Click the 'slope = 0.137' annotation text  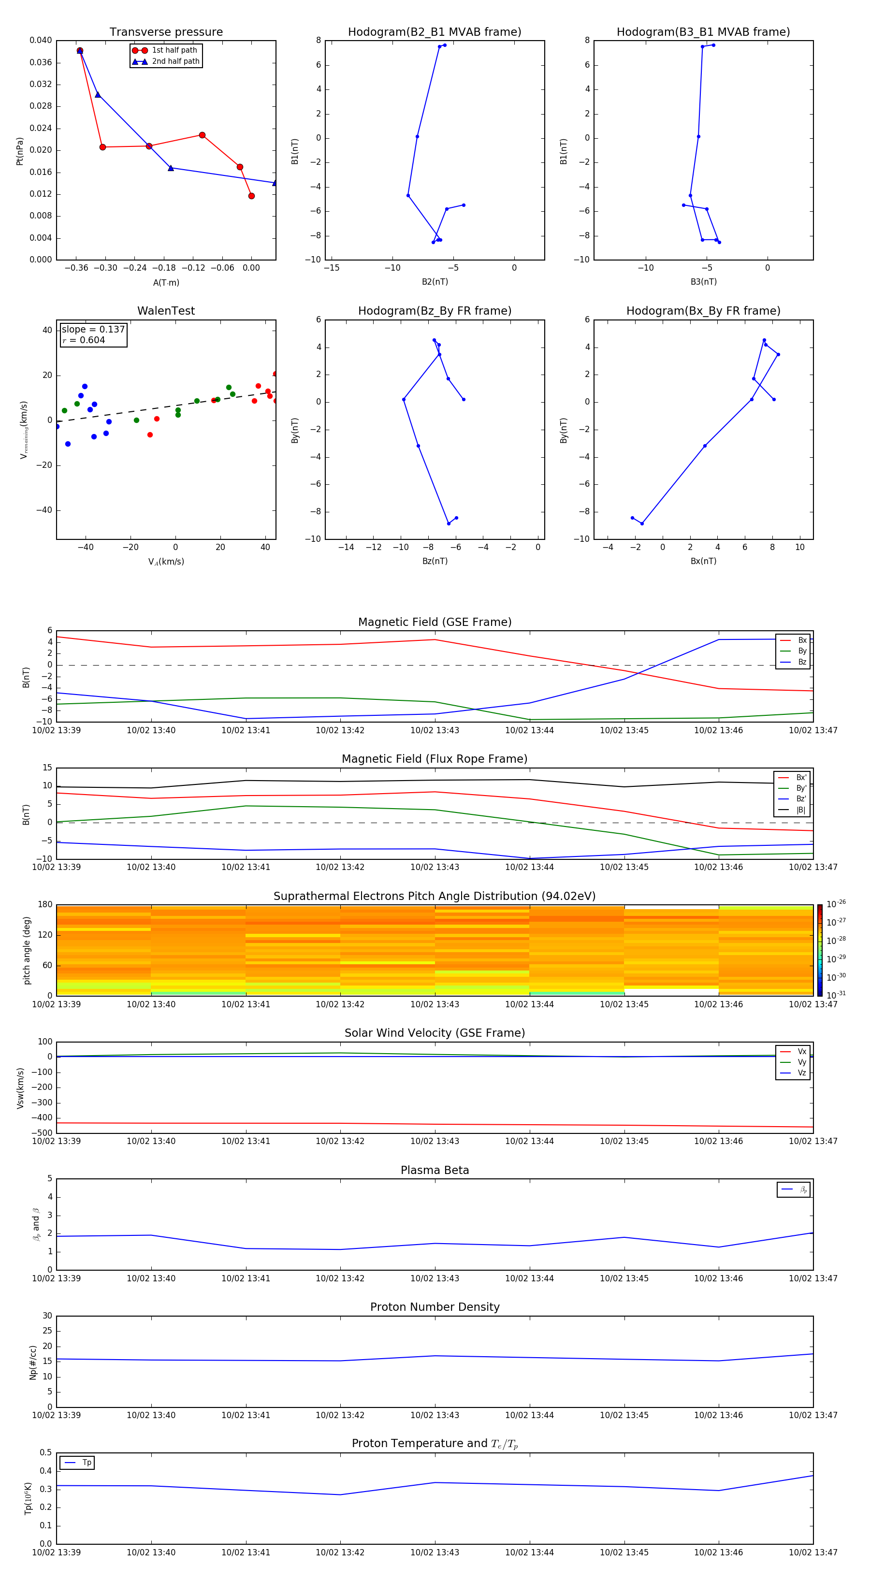click(x=93, y=330)
